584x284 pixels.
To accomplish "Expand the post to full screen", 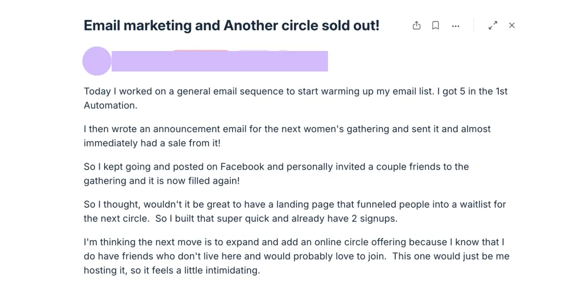I will point(493,26).
